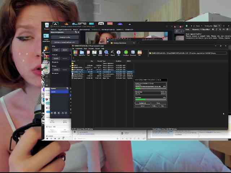Click Mode button in extraction dialog
Screen dimensions: 231x173
(x=154, y=106)
